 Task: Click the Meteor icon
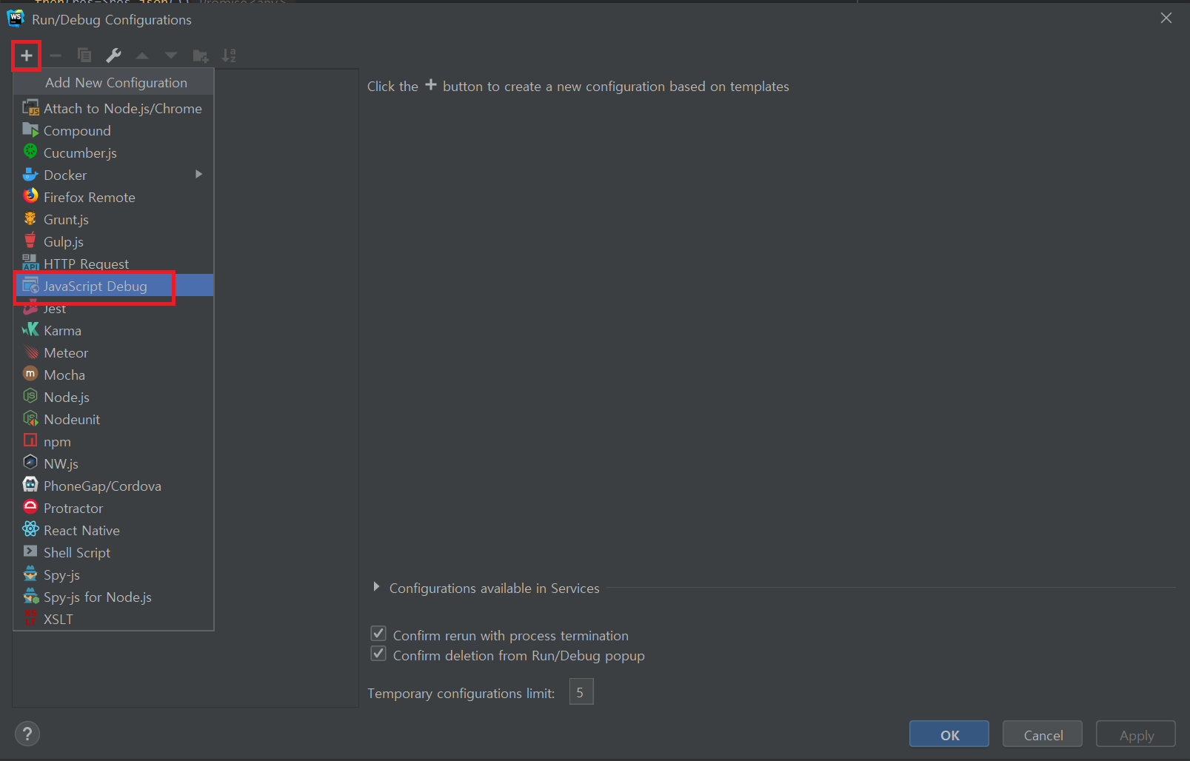(31, 352)
